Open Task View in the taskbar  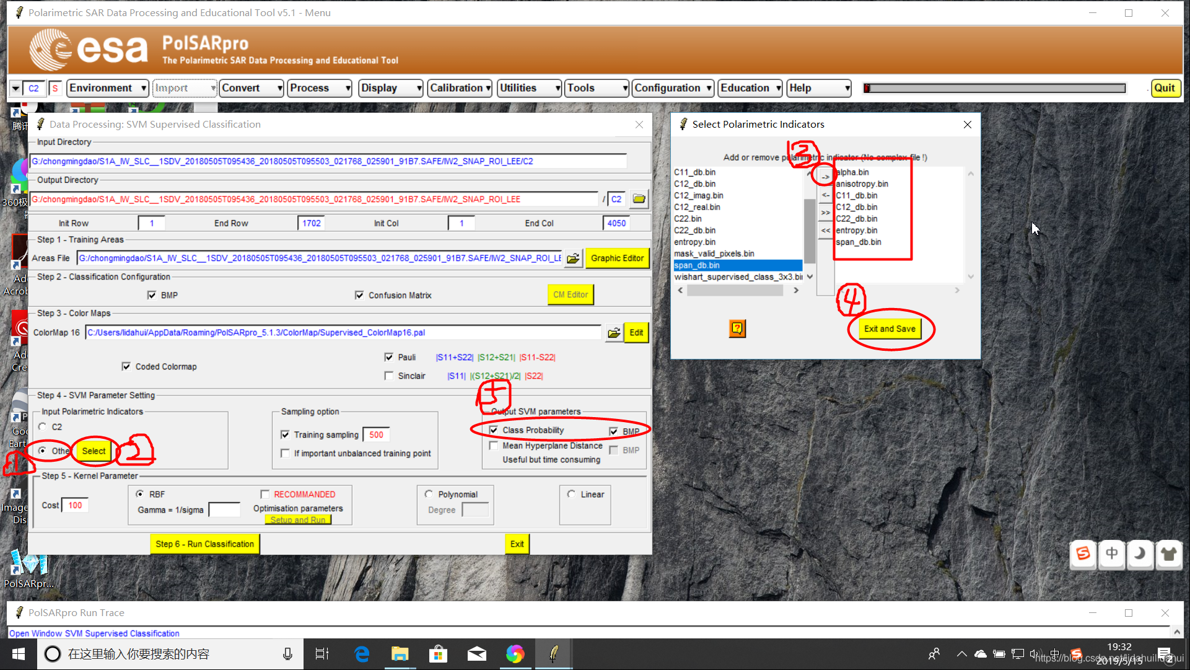pos(322,654)
